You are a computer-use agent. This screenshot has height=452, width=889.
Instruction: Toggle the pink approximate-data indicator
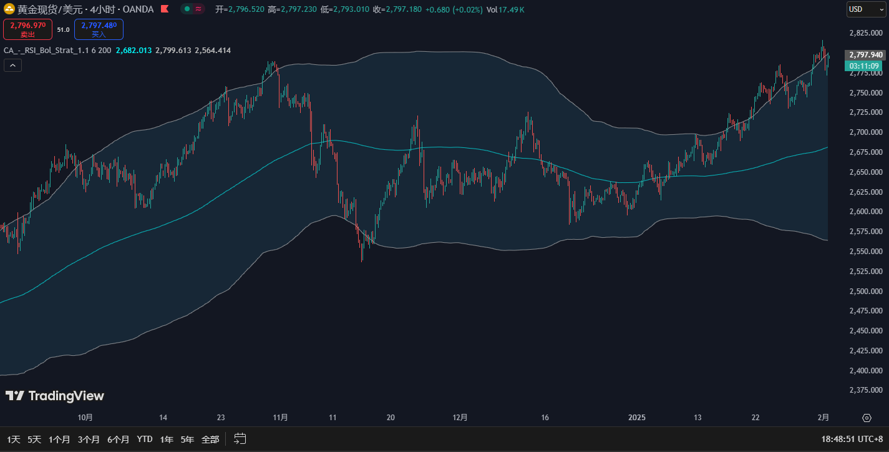(x=199, y=9)
